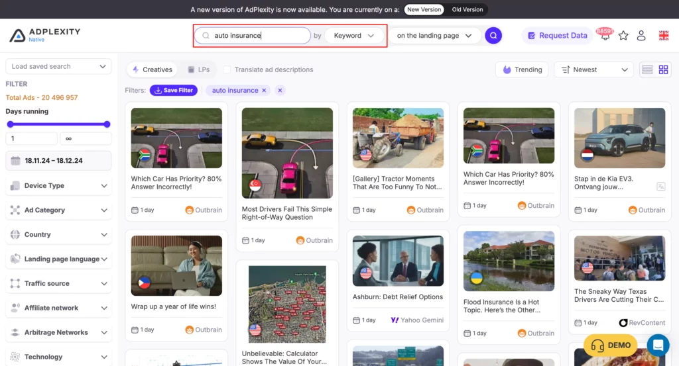The image size is (679, 366).
Task: Select the New Version toggle option
Action: (x=424, y=10)
